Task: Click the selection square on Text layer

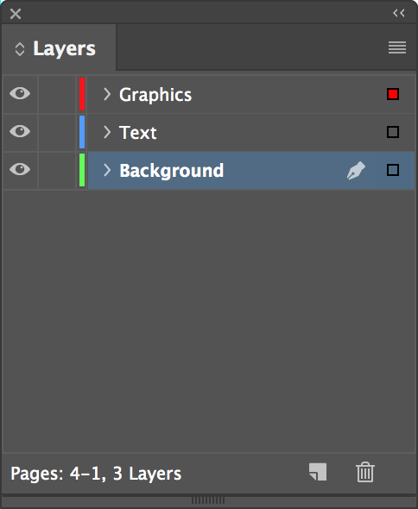Action: (393, 132)
